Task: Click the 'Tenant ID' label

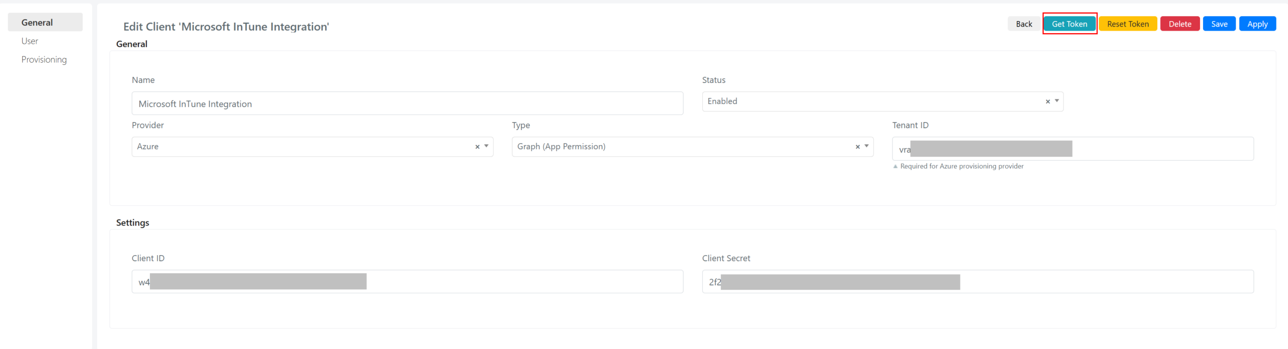Action: (x=911, y=125)
